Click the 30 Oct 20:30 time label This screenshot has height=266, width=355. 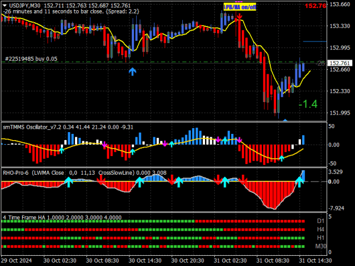pos(187,260)
